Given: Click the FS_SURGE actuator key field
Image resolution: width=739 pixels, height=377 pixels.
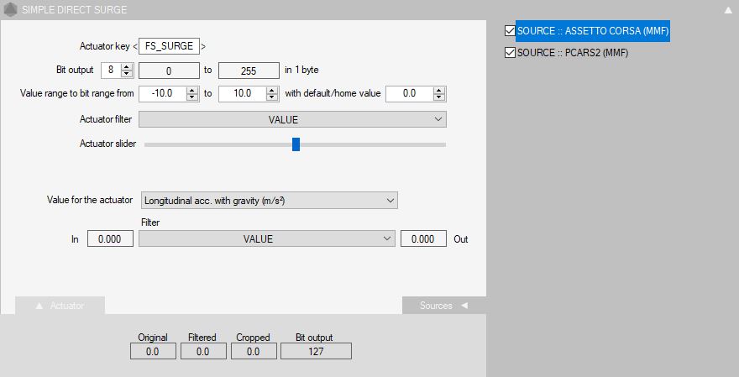Looking at the screenshot, I should (169, 46).
